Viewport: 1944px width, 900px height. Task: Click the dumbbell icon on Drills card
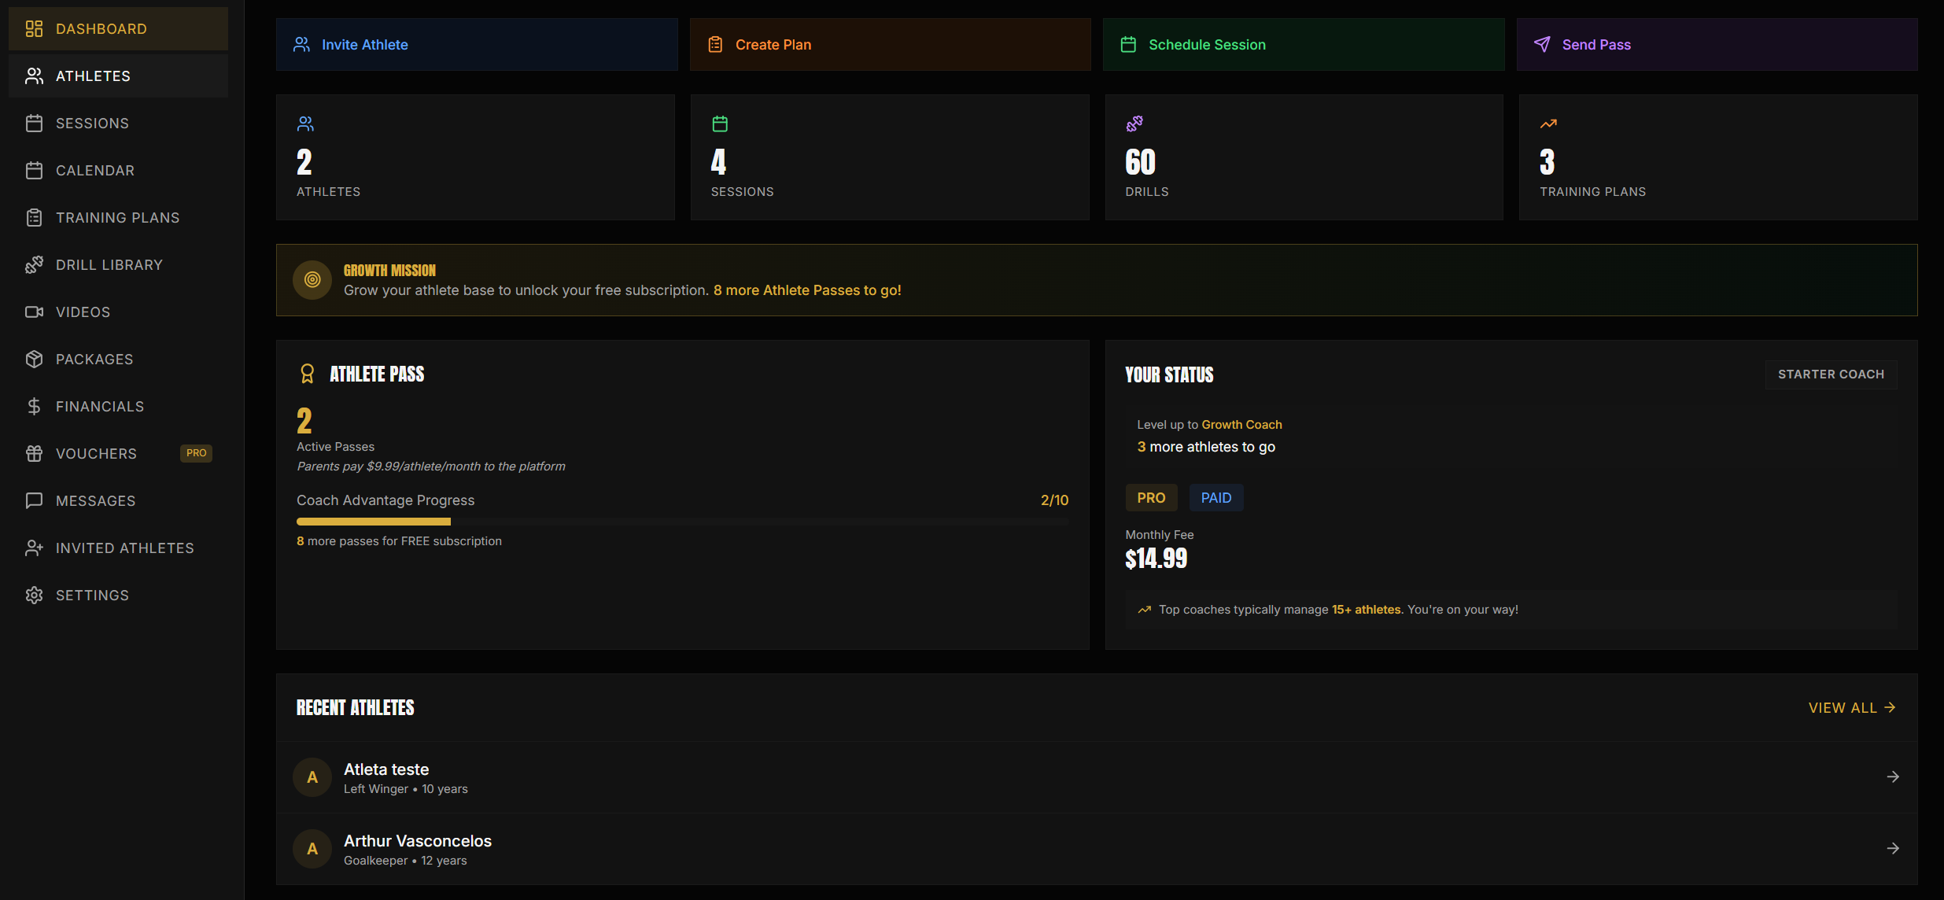[x=1134, y=124]
